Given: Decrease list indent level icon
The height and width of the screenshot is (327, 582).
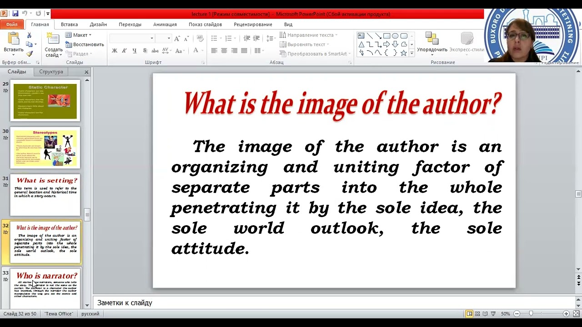Looking at the screenshot, I should 247,38.
